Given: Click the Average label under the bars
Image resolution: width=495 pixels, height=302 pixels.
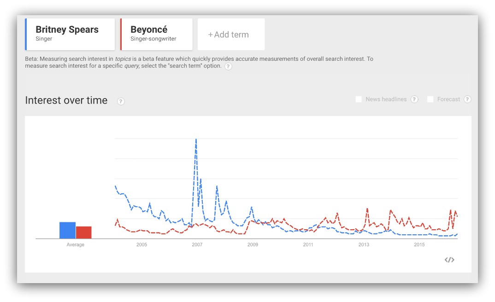Looking at the screenshot, I should (76, 244).
